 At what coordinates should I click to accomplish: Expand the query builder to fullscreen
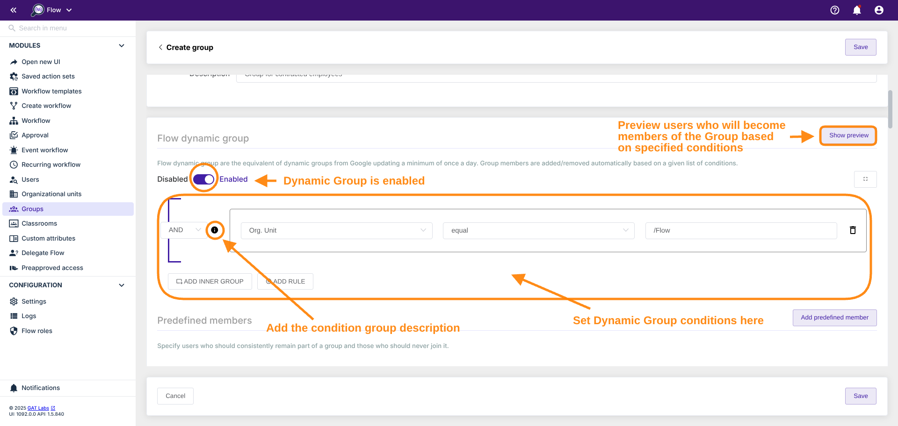click(x=865, y=179)
